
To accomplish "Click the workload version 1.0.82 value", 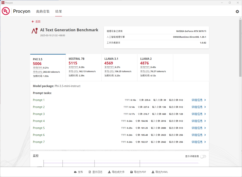I will (x=203, y=43).
